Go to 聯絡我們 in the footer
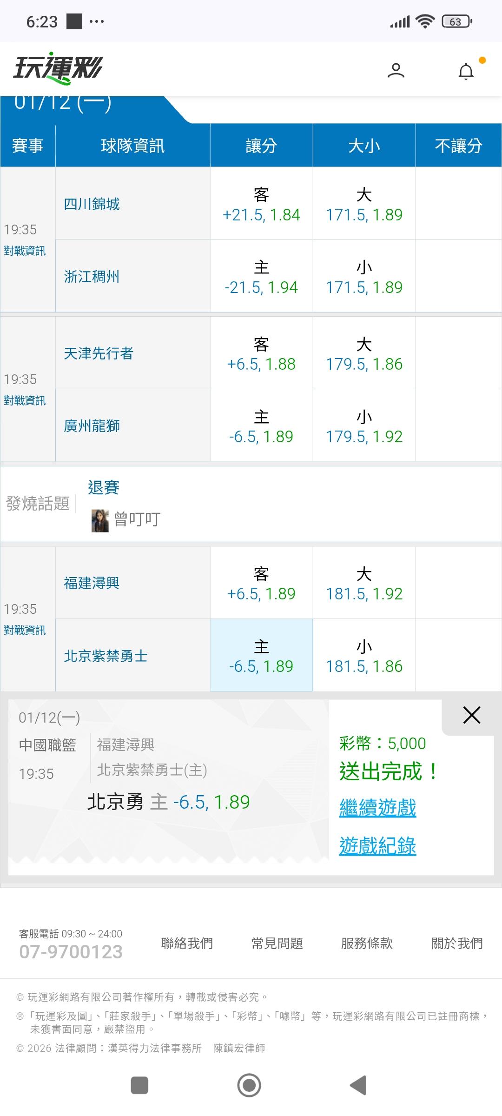502x1116 pixels. pos(187,943)
